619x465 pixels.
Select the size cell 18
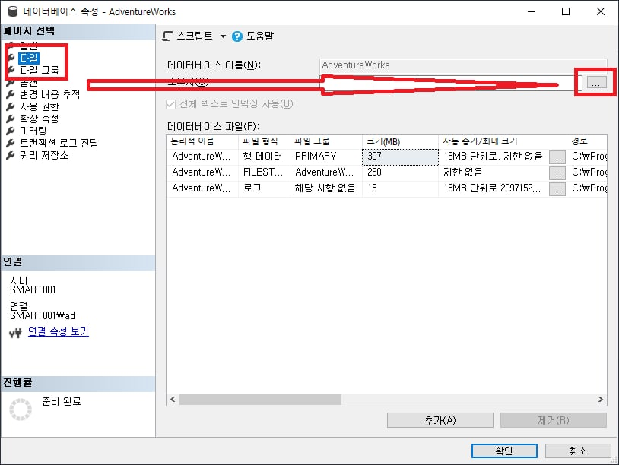tap(400, 188)
